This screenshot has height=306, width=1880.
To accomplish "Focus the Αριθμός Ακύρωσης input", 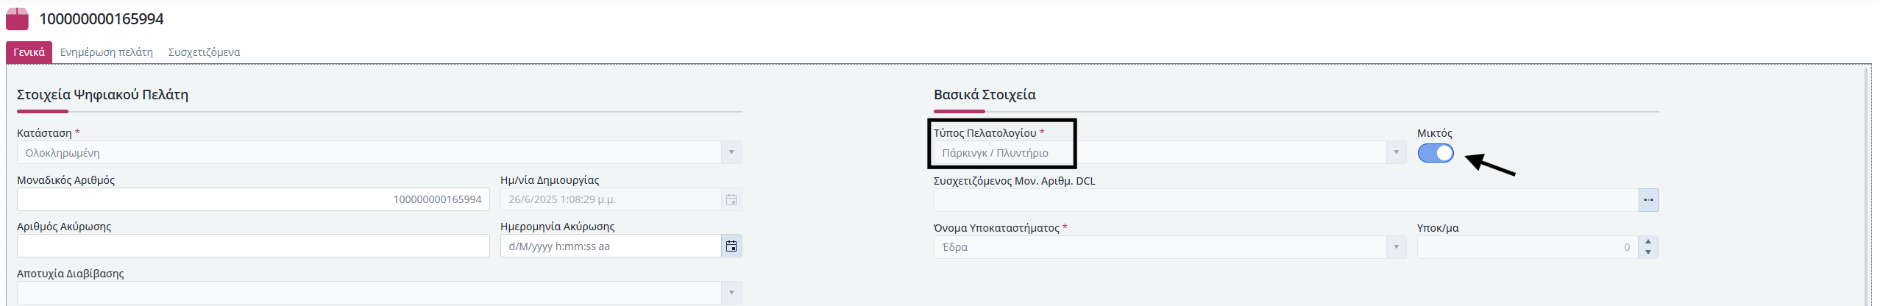I will (x=253, y=246).
